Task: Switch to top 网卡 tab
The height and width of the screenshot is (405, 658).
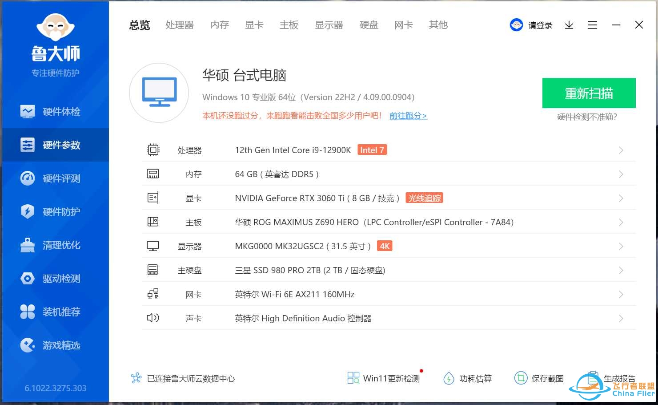Action: coord(404,25)
